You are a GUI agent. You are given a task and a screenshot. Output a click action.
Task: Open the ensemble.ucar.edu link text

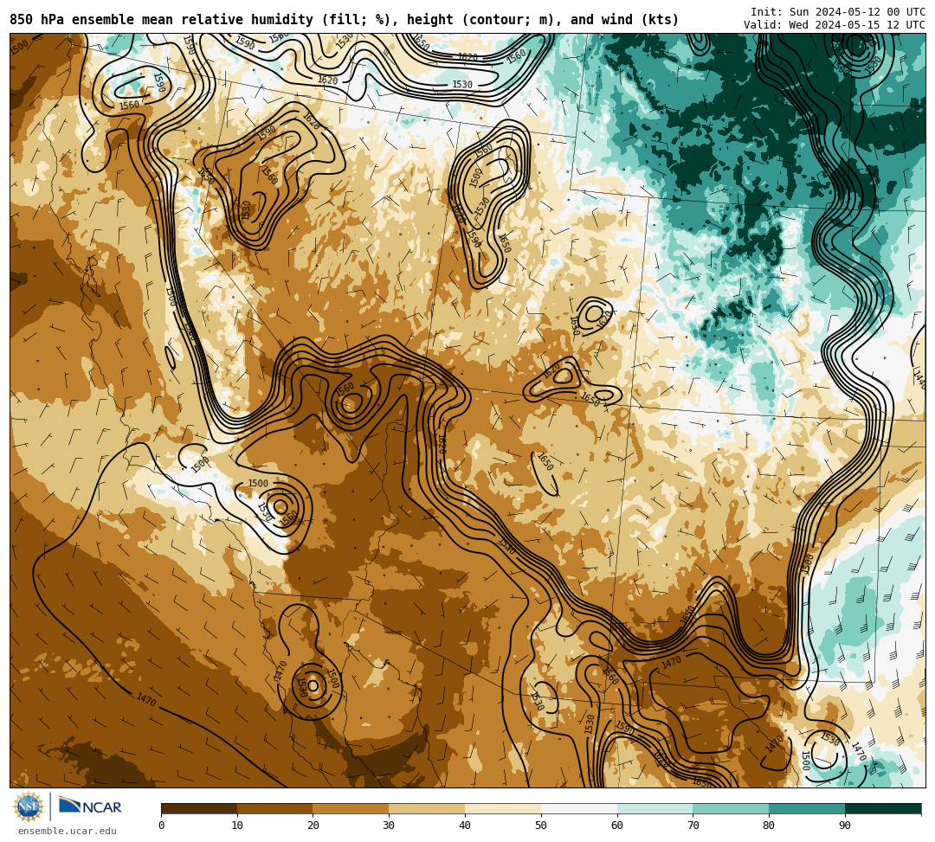tap(68, 831)
